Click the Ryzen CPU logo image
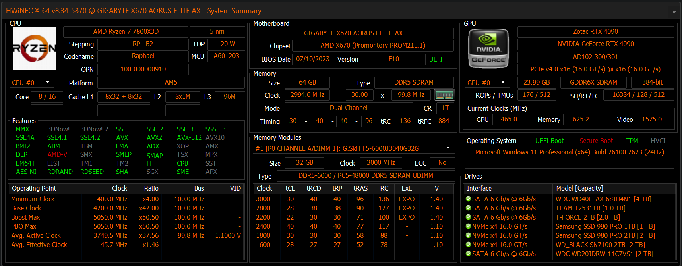This screenshot has width=682, height=266. [x=35, y=48]
